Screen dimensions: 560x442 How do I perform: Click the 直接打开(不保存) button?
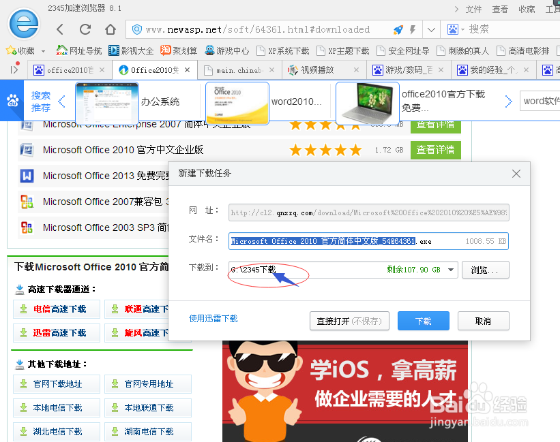coord(349,321)
